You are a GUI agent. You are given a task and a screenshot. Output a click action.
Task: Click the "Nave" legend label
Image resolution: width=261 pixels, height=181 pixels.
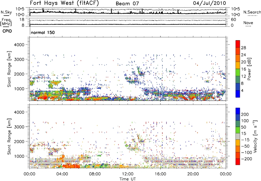point(248,23)
